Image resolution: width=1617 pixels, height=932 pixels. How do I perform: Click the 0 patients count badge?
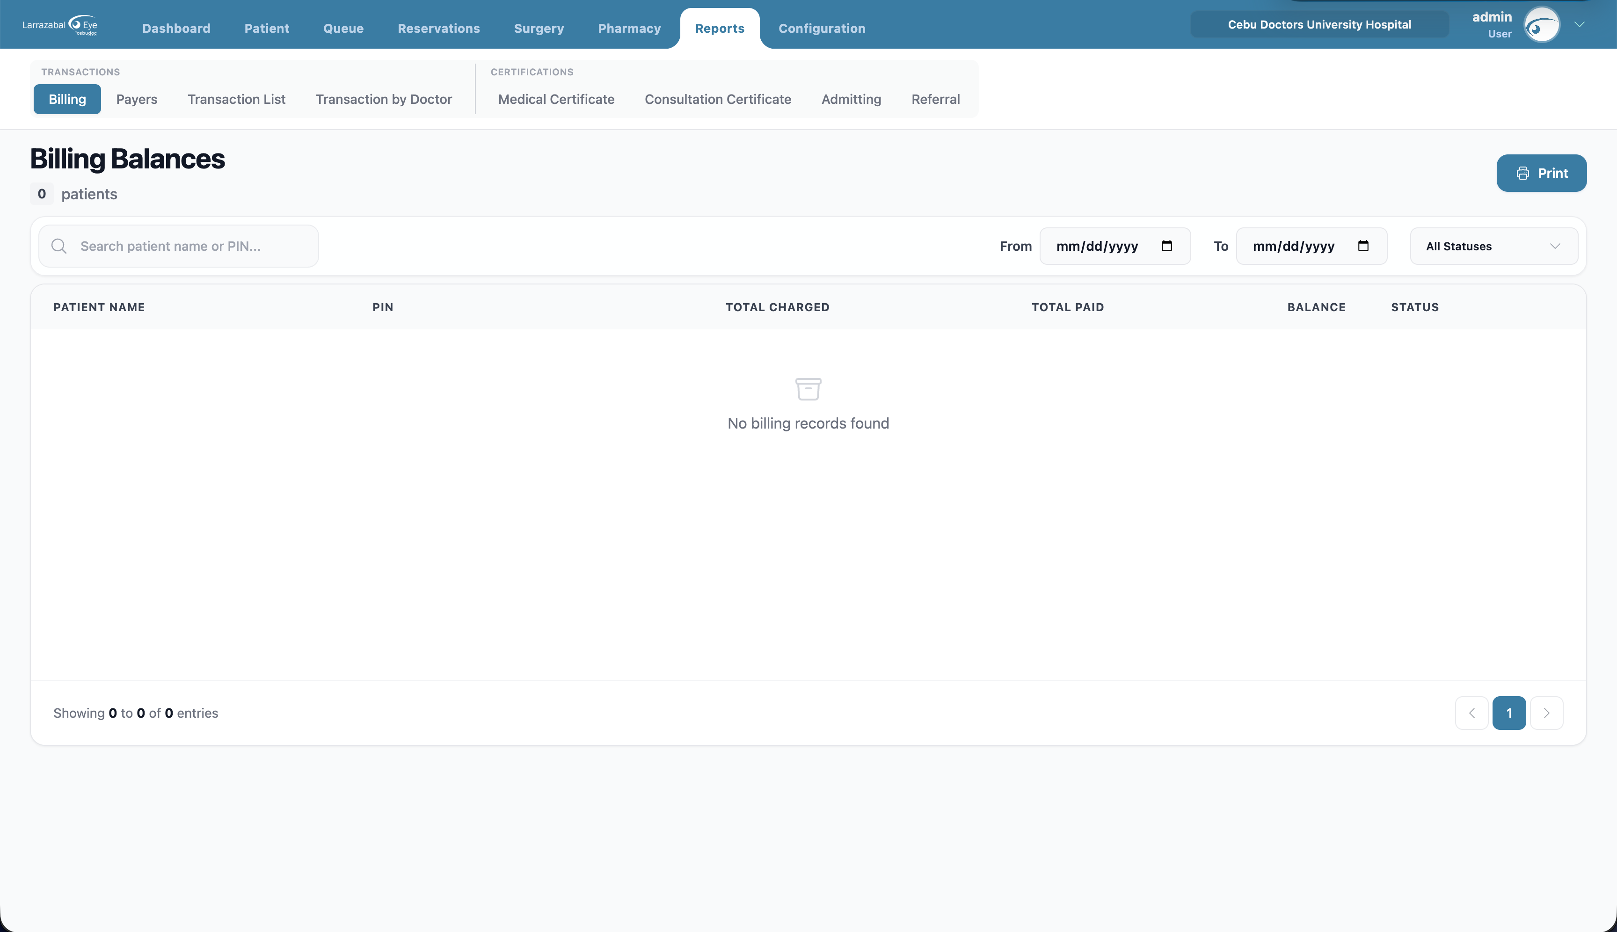(x=42, y=194)
